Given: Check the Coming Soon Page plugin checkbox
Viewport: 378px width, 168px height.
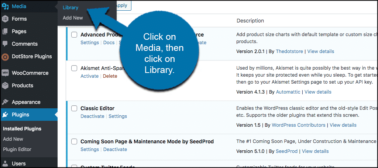Looking at the screenshot, I should point(74,141).
